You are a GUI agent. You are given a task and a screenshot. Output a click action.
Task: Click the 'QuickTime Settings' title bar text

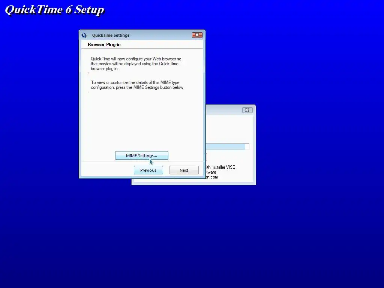[x=111, y=35]
